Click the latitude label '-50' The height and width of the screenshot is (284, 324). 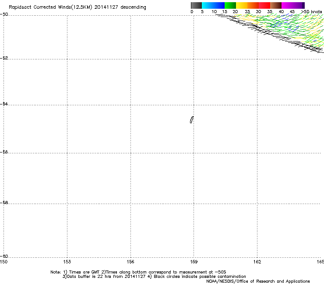click(x=4, y=14)
